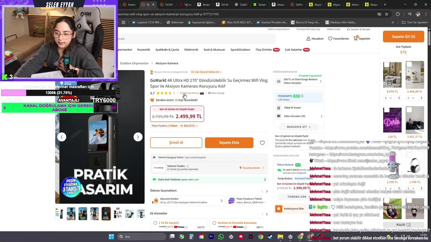The image size is (431, 242).
Task: Check the 2.464,99 TL shelf cart item
Action: click(409, 65)
